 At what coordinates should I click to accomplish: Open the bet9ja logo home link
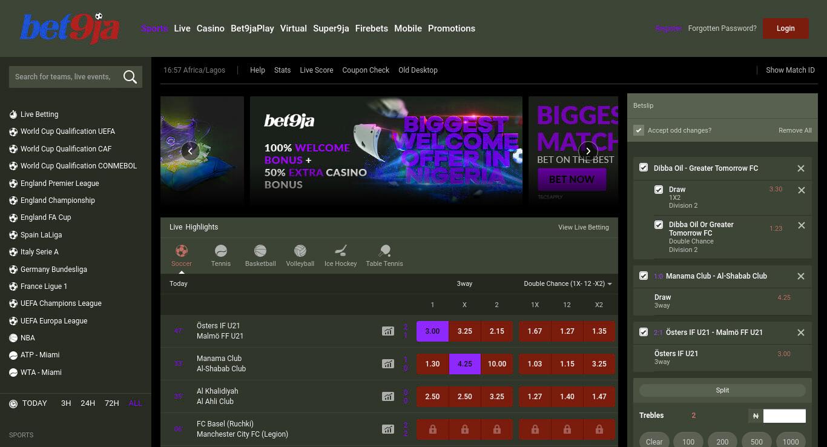point(70,28)
